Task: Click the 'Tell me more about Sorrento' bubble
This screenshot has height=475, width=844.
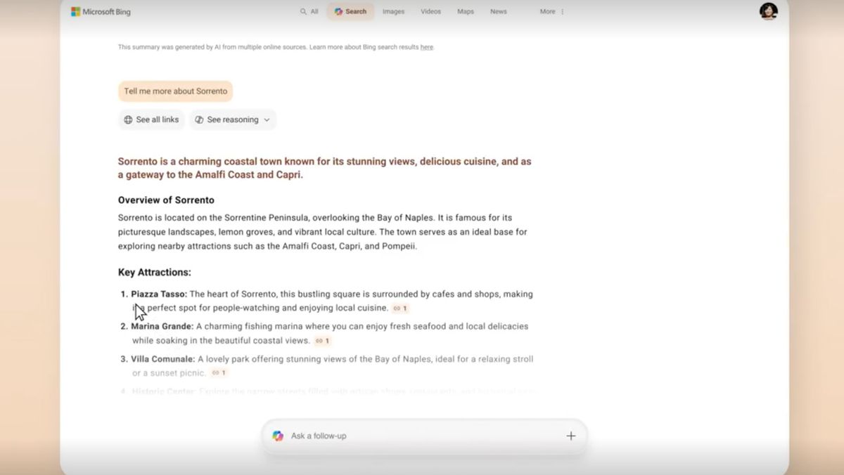Action: [175, 91]
